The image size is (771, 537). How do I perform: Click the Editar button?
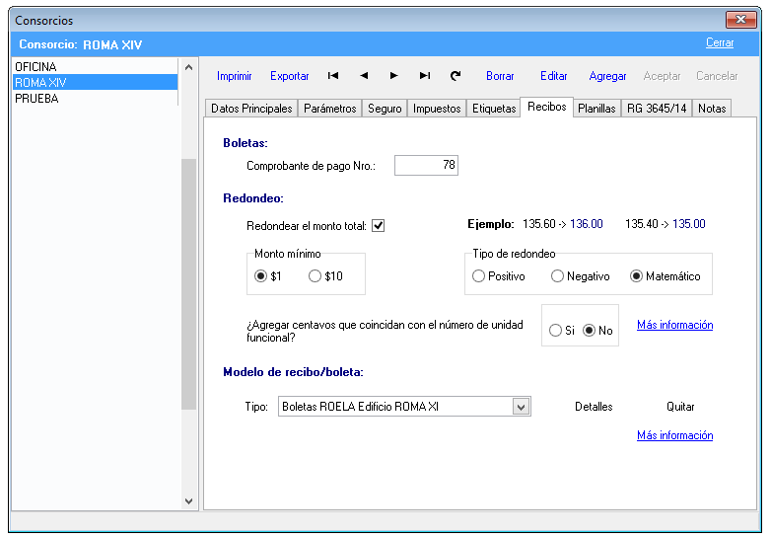554,76
